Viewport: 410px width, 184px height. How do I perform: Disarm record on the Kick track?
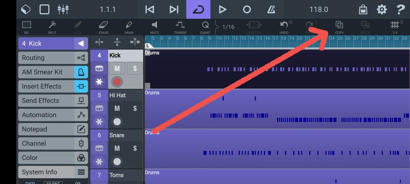point(117,82)
